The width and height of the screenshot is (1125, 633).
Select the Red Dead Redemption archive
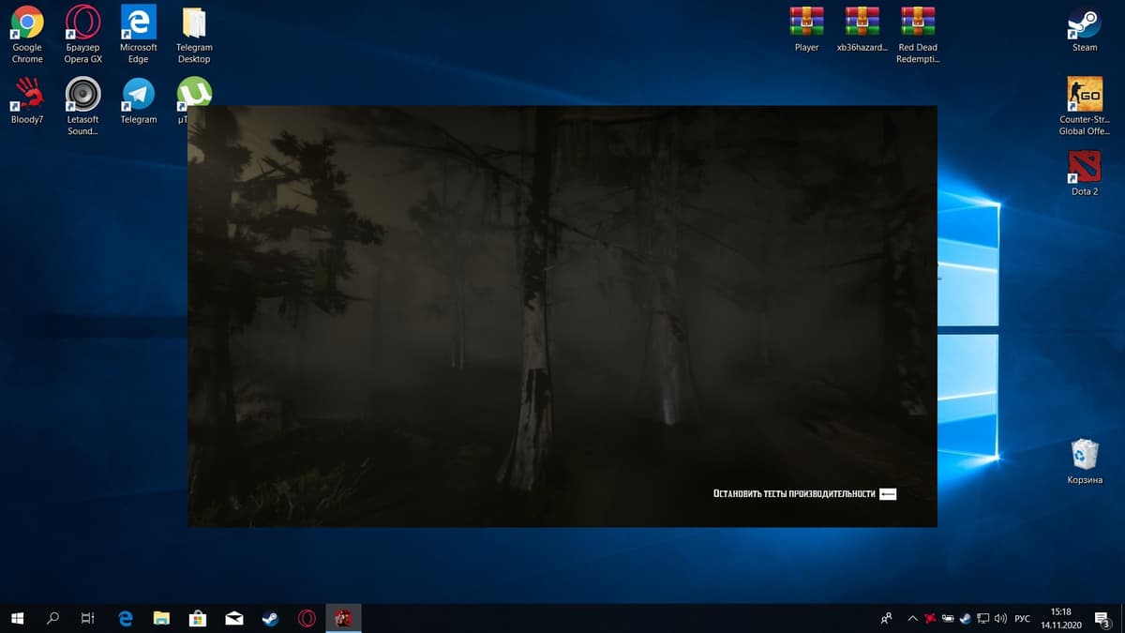coord(918,25)
